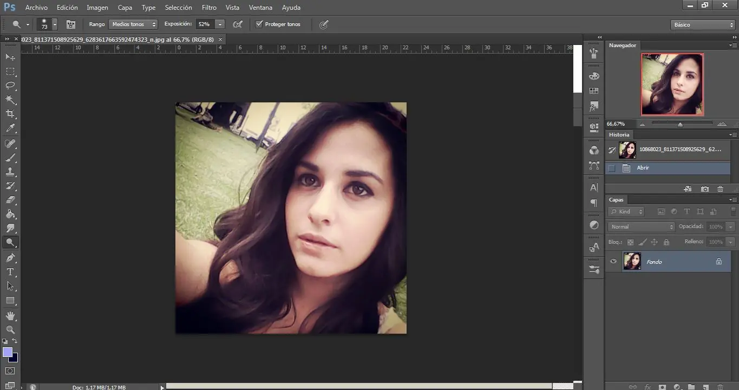Select the Rectangular Marquee tool
The image size is (739, 390).
(10, 71)
